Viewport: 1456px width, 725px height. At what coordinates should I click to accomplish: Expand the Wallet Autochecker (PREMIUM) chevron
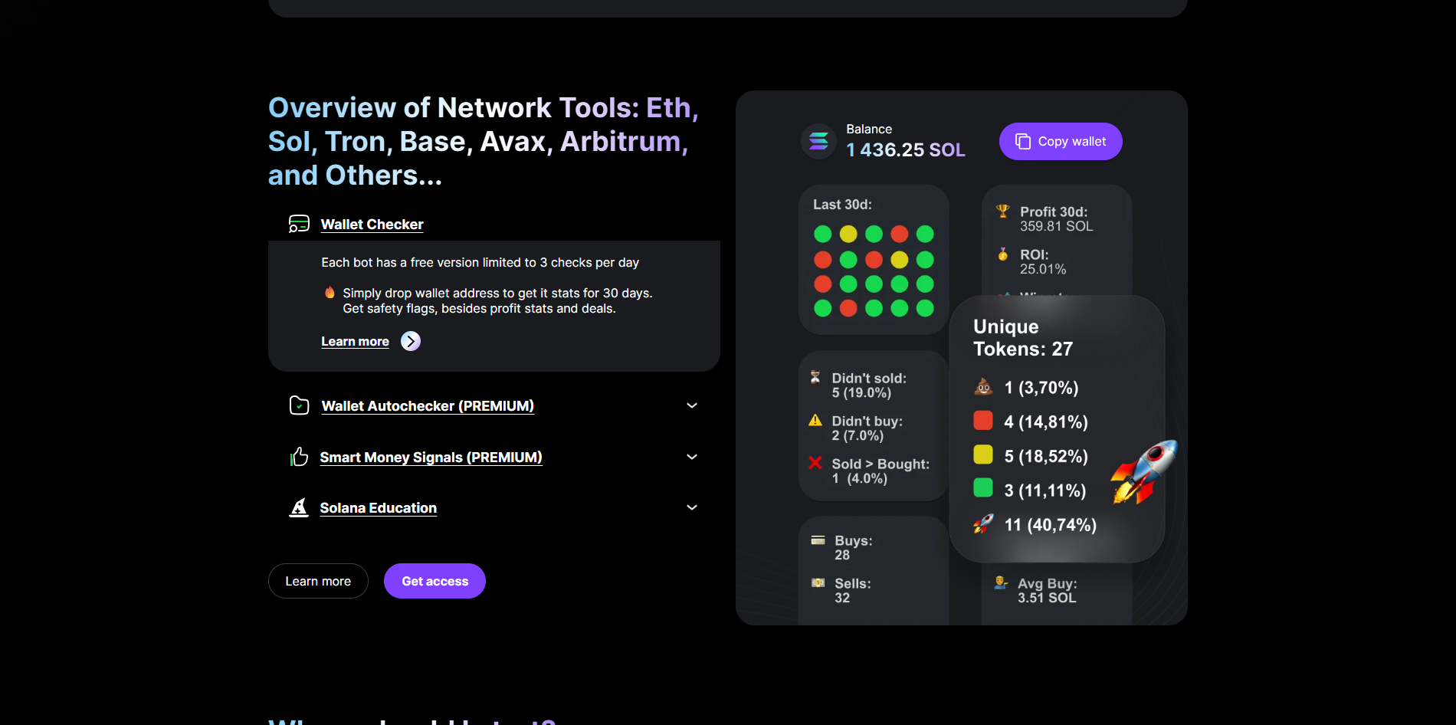[x=692, y=405]
